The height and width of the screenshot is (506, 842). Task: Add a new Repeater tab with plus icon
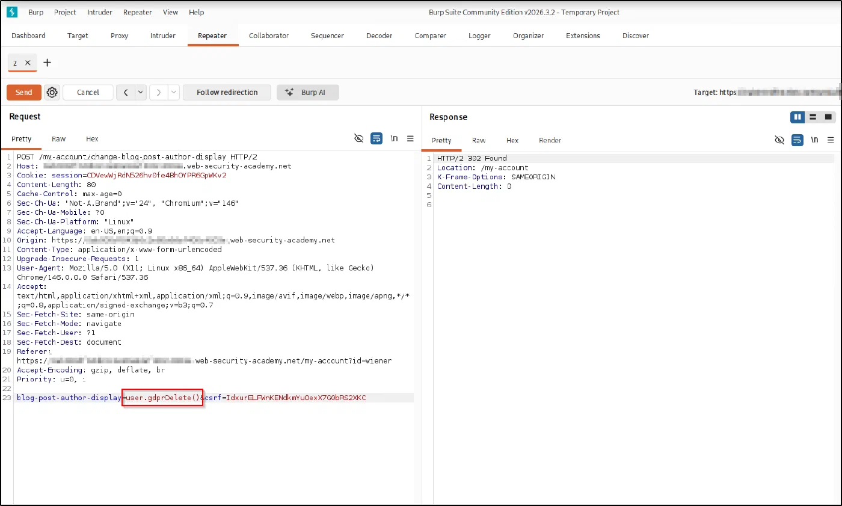coord(48,63)
